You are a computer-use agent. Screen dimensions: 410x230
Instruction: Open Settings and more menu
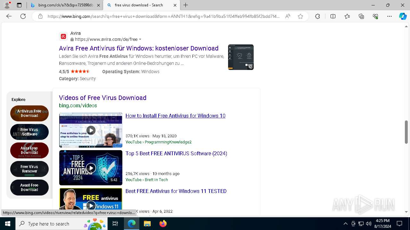click(389, 16)
